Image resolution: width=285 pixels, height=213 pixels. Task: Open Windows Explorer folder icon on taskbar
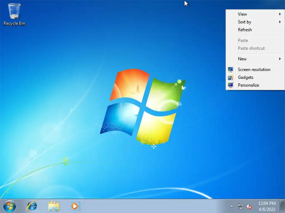pyautogui.click(x=54, y=206)
